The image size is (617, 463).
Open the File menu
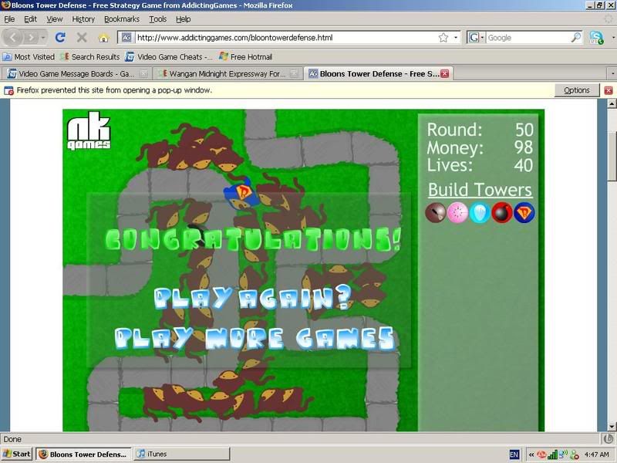(x=9, y=19)
